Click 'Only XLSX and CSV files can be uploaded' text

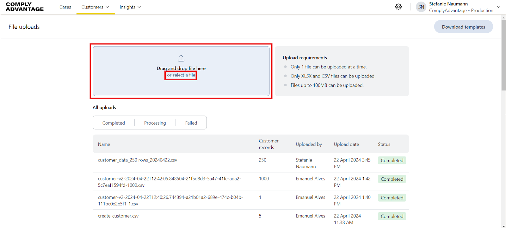pyautogui.click(x=333, y=76)
